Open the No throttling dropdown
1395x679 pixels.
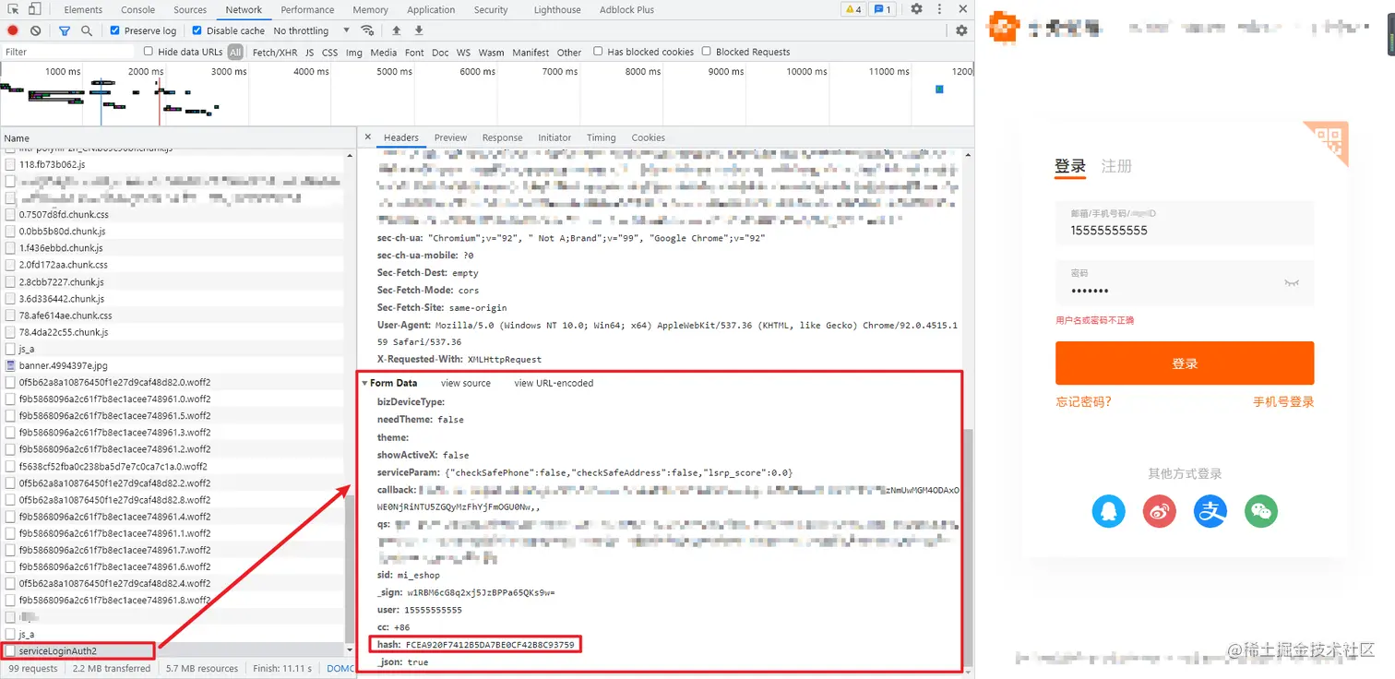pyautogui.click(x=311, y=30)
